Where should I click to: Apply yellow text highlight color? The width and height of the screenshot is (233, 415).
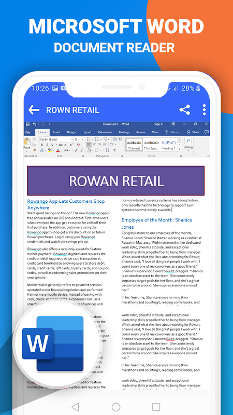click(x=50, y=150)
